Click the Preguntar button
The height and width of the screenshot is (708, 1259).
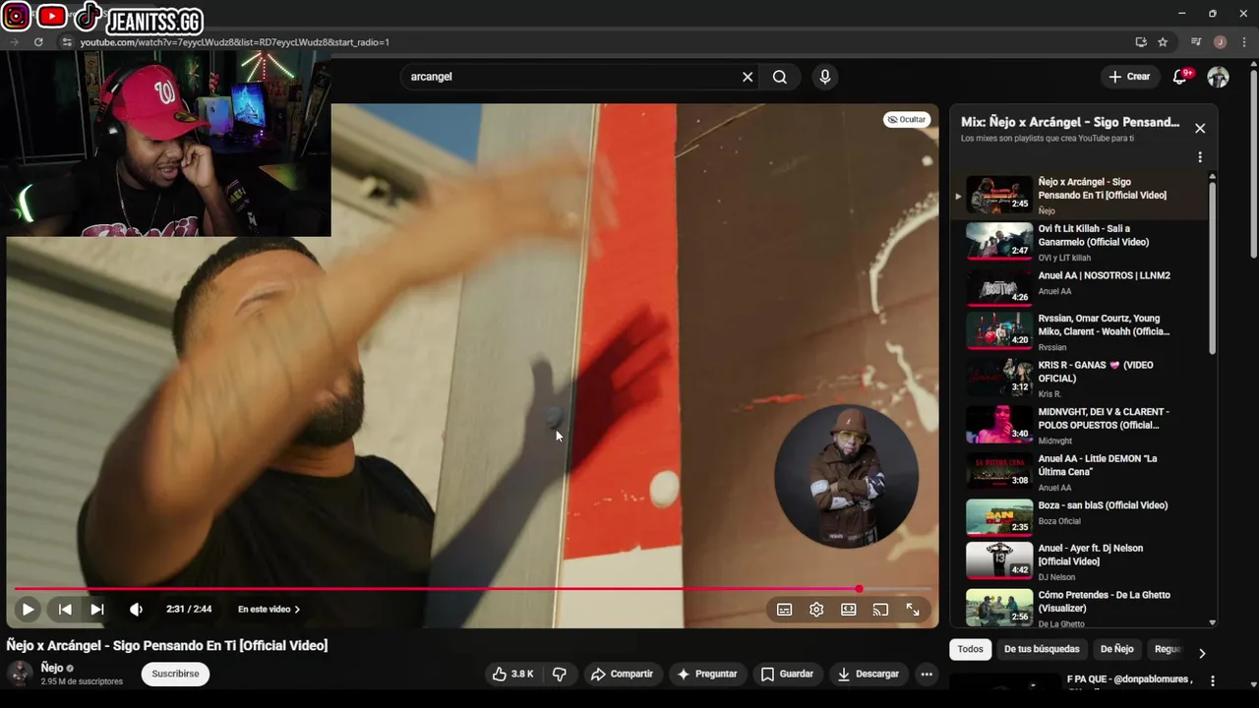point(707,674)
